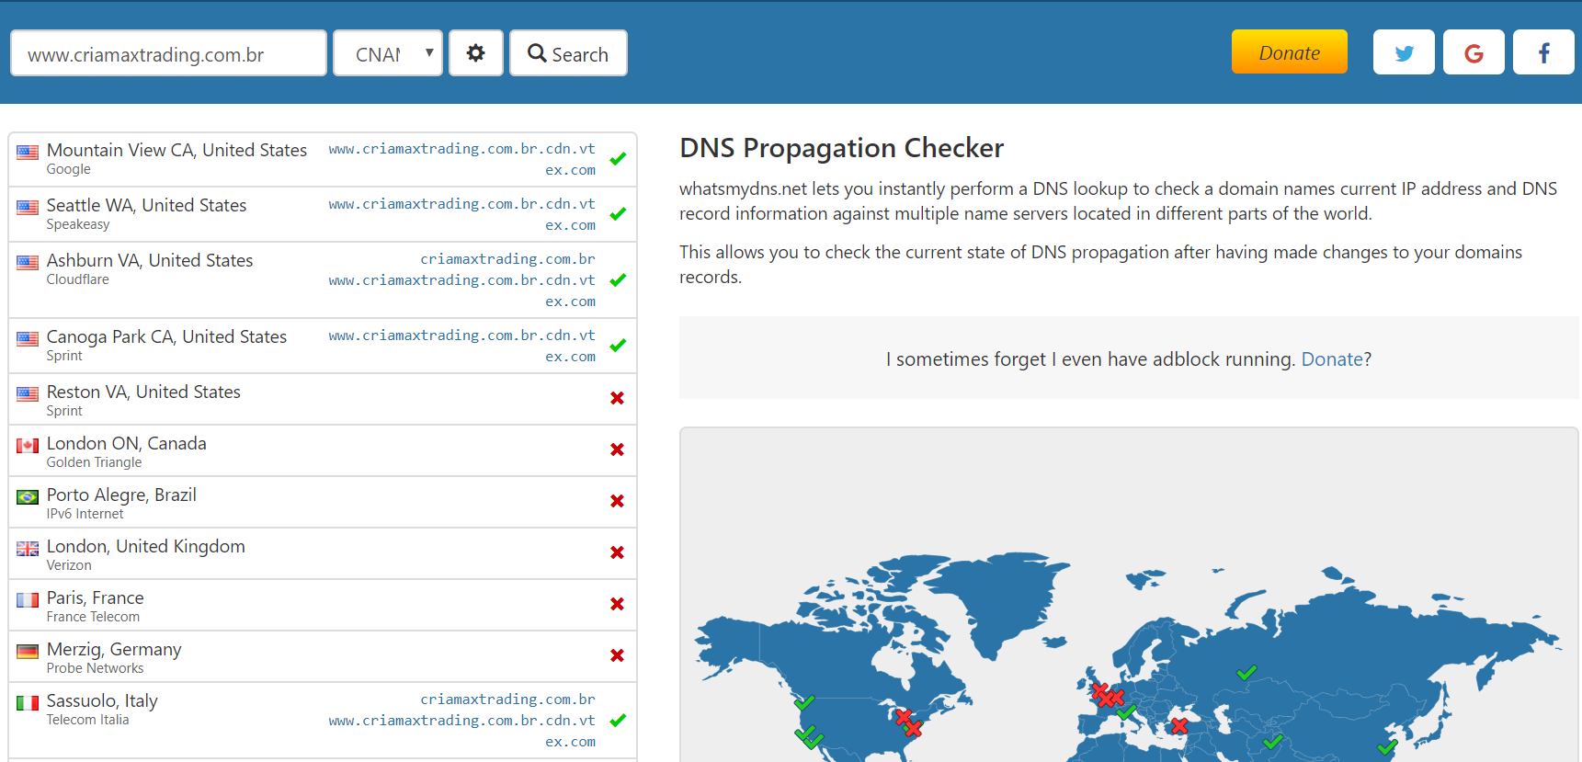This screenshot has height=762, width=1582.
Task: Click red cross for Paris, France row
Action: (618, 604)
